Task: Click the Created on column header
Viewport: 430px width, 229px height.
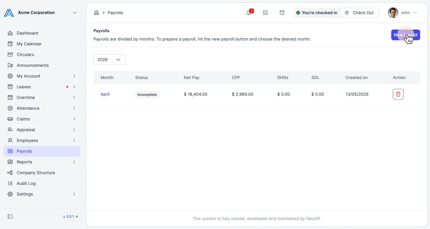Action: (357, 78)
